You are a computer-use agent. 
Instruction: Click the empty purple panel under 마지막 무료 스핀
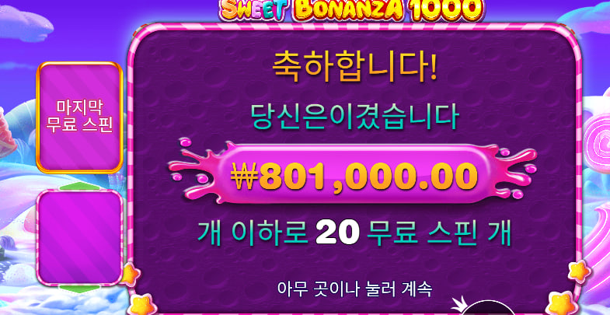coord(80,237)
